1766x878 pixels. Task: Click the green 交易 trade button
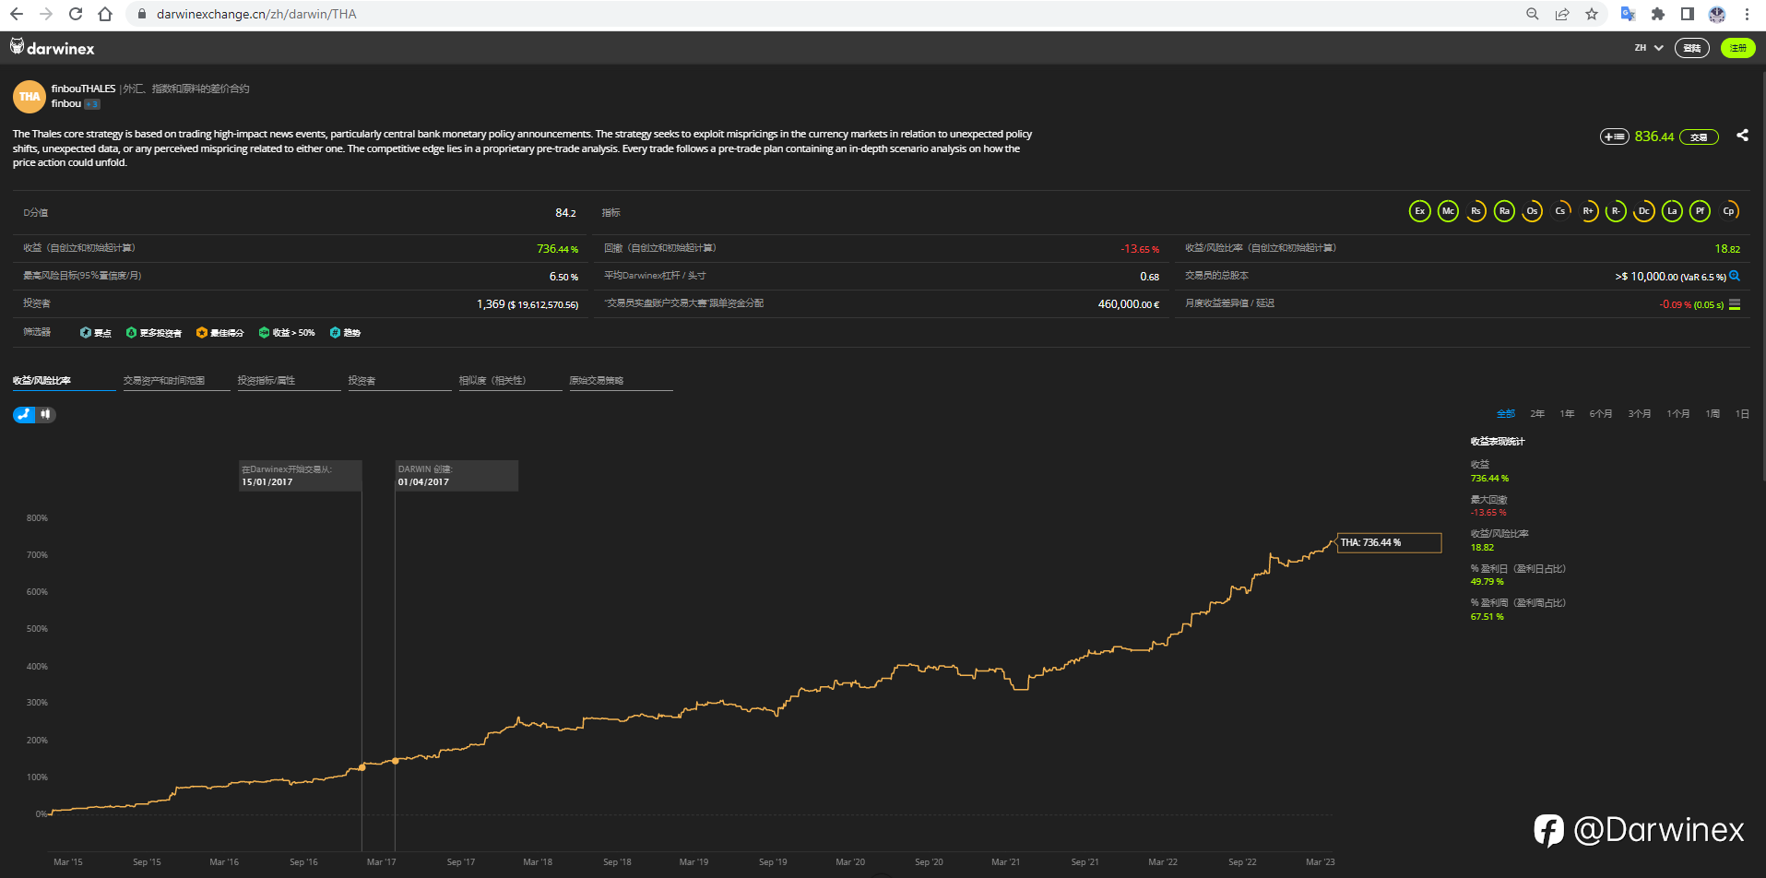[x=1699, y=137]
